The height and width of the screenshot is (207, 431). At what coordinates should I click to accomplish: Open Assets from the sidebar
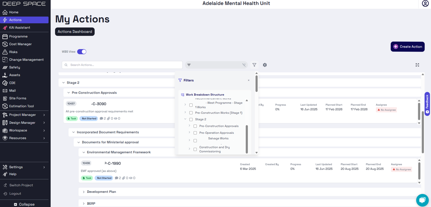coord(15,75)
